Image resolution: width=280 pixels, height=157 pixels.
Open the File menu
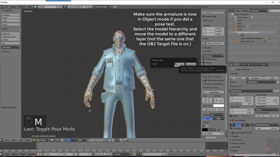click(x=7, y=7)
